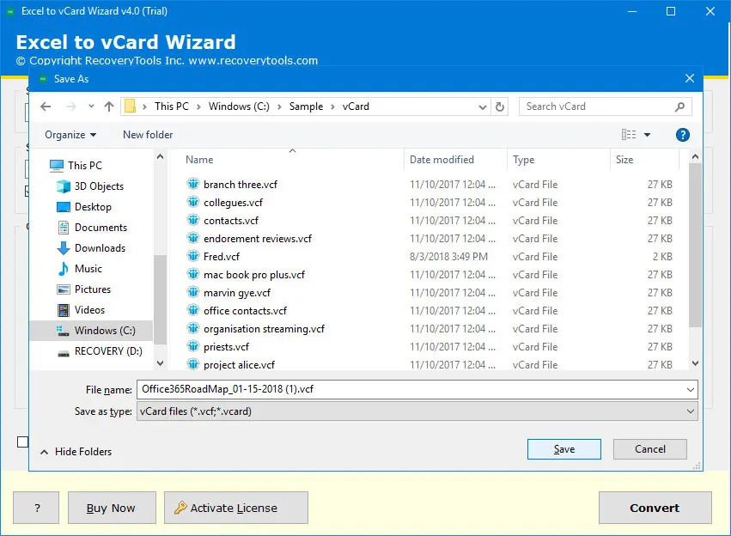Image resolution: width=731 pixels, height=536 pixels.
Task: Expand the Organize dropdown menu
Action: 70,135
